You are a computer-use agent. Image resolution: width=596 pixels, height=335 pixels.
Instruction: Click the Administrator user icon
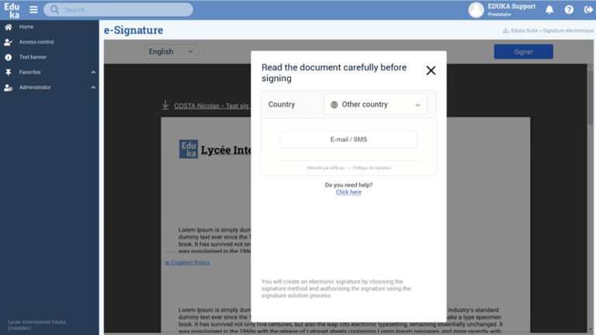[x=8, y=88]
